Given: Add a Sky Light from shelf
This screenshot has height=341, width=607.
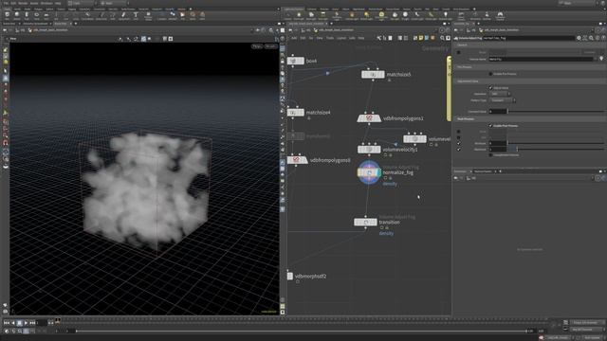Looking at the screenshot, I should (395, 15).
